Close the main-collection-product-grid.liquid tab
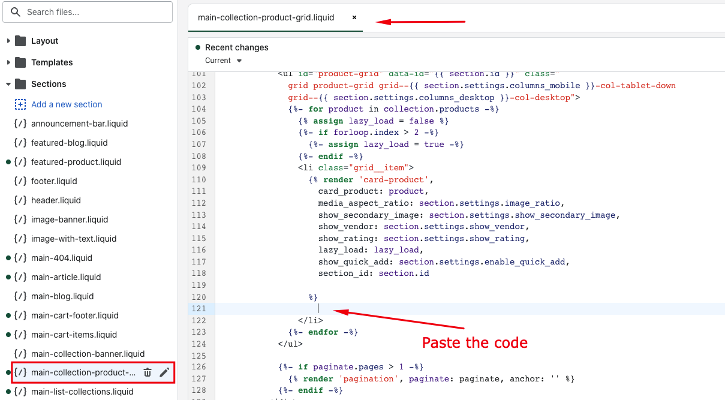725x400 pixels. 354,17
